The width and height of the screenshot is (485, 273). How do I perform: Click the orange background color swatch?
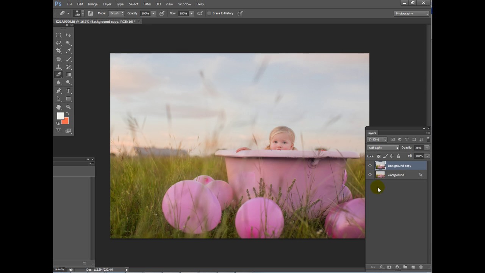tap(66, 121)
